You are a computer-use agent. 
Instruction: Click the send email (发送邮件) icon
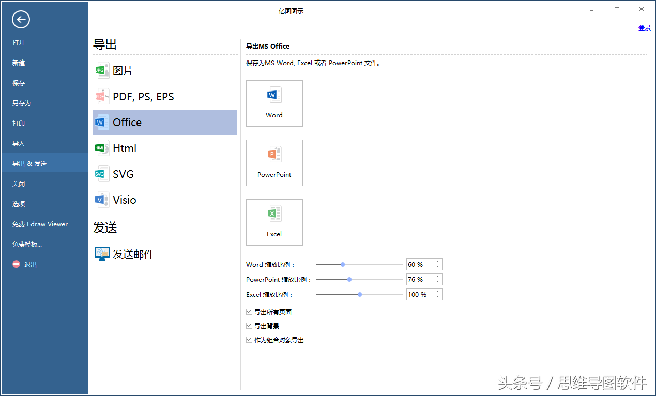[x=102, y=254]
